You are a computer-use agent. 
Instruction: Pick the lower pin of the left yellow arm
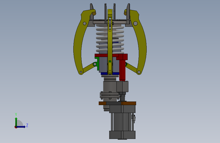tap(81, 72)
